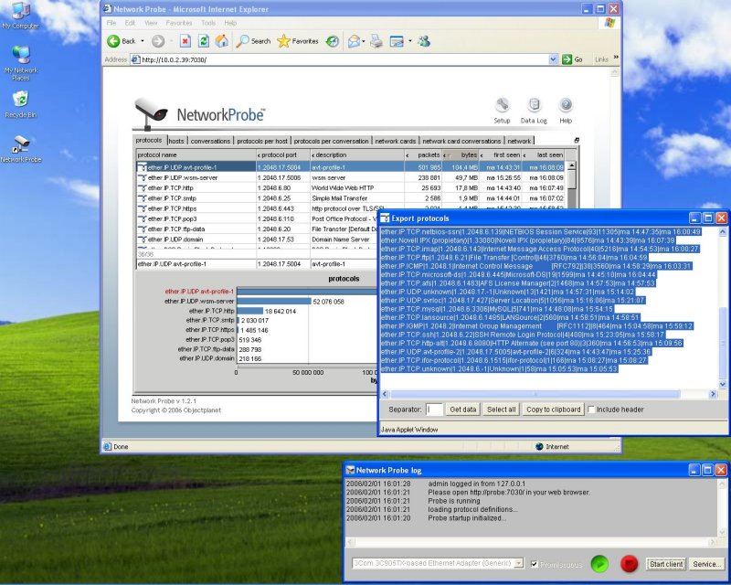Open the Favorites star in the toolbar

(x=298, y=41)
